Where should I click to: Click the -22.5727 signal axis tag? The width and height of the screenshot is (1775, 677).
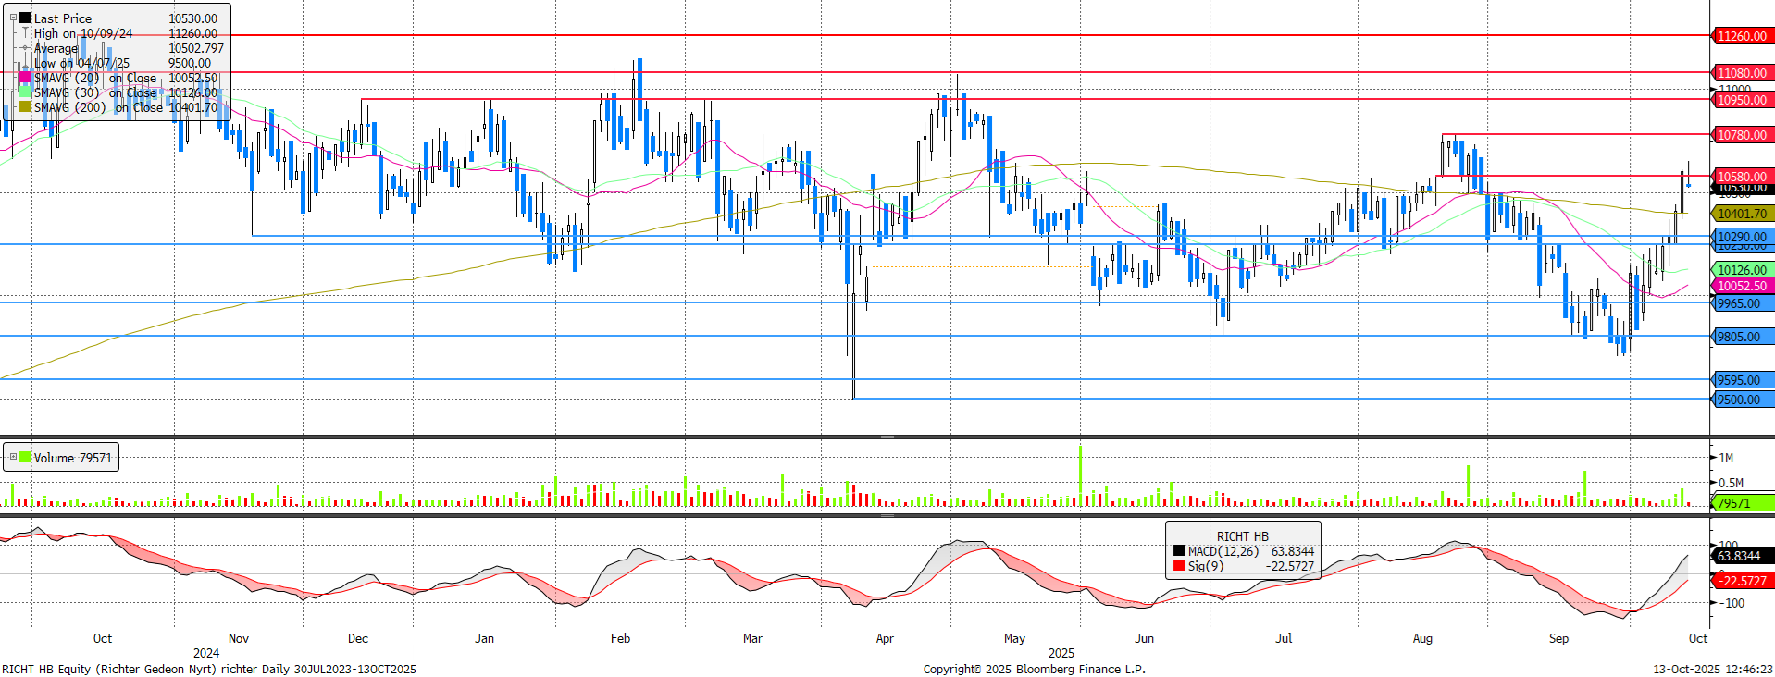(x=1742, y=581)
